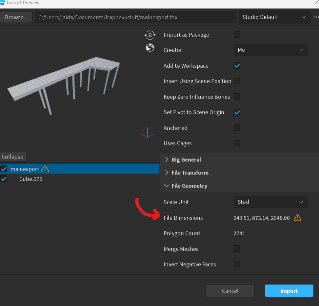Enable Merge Meshes

237,248
